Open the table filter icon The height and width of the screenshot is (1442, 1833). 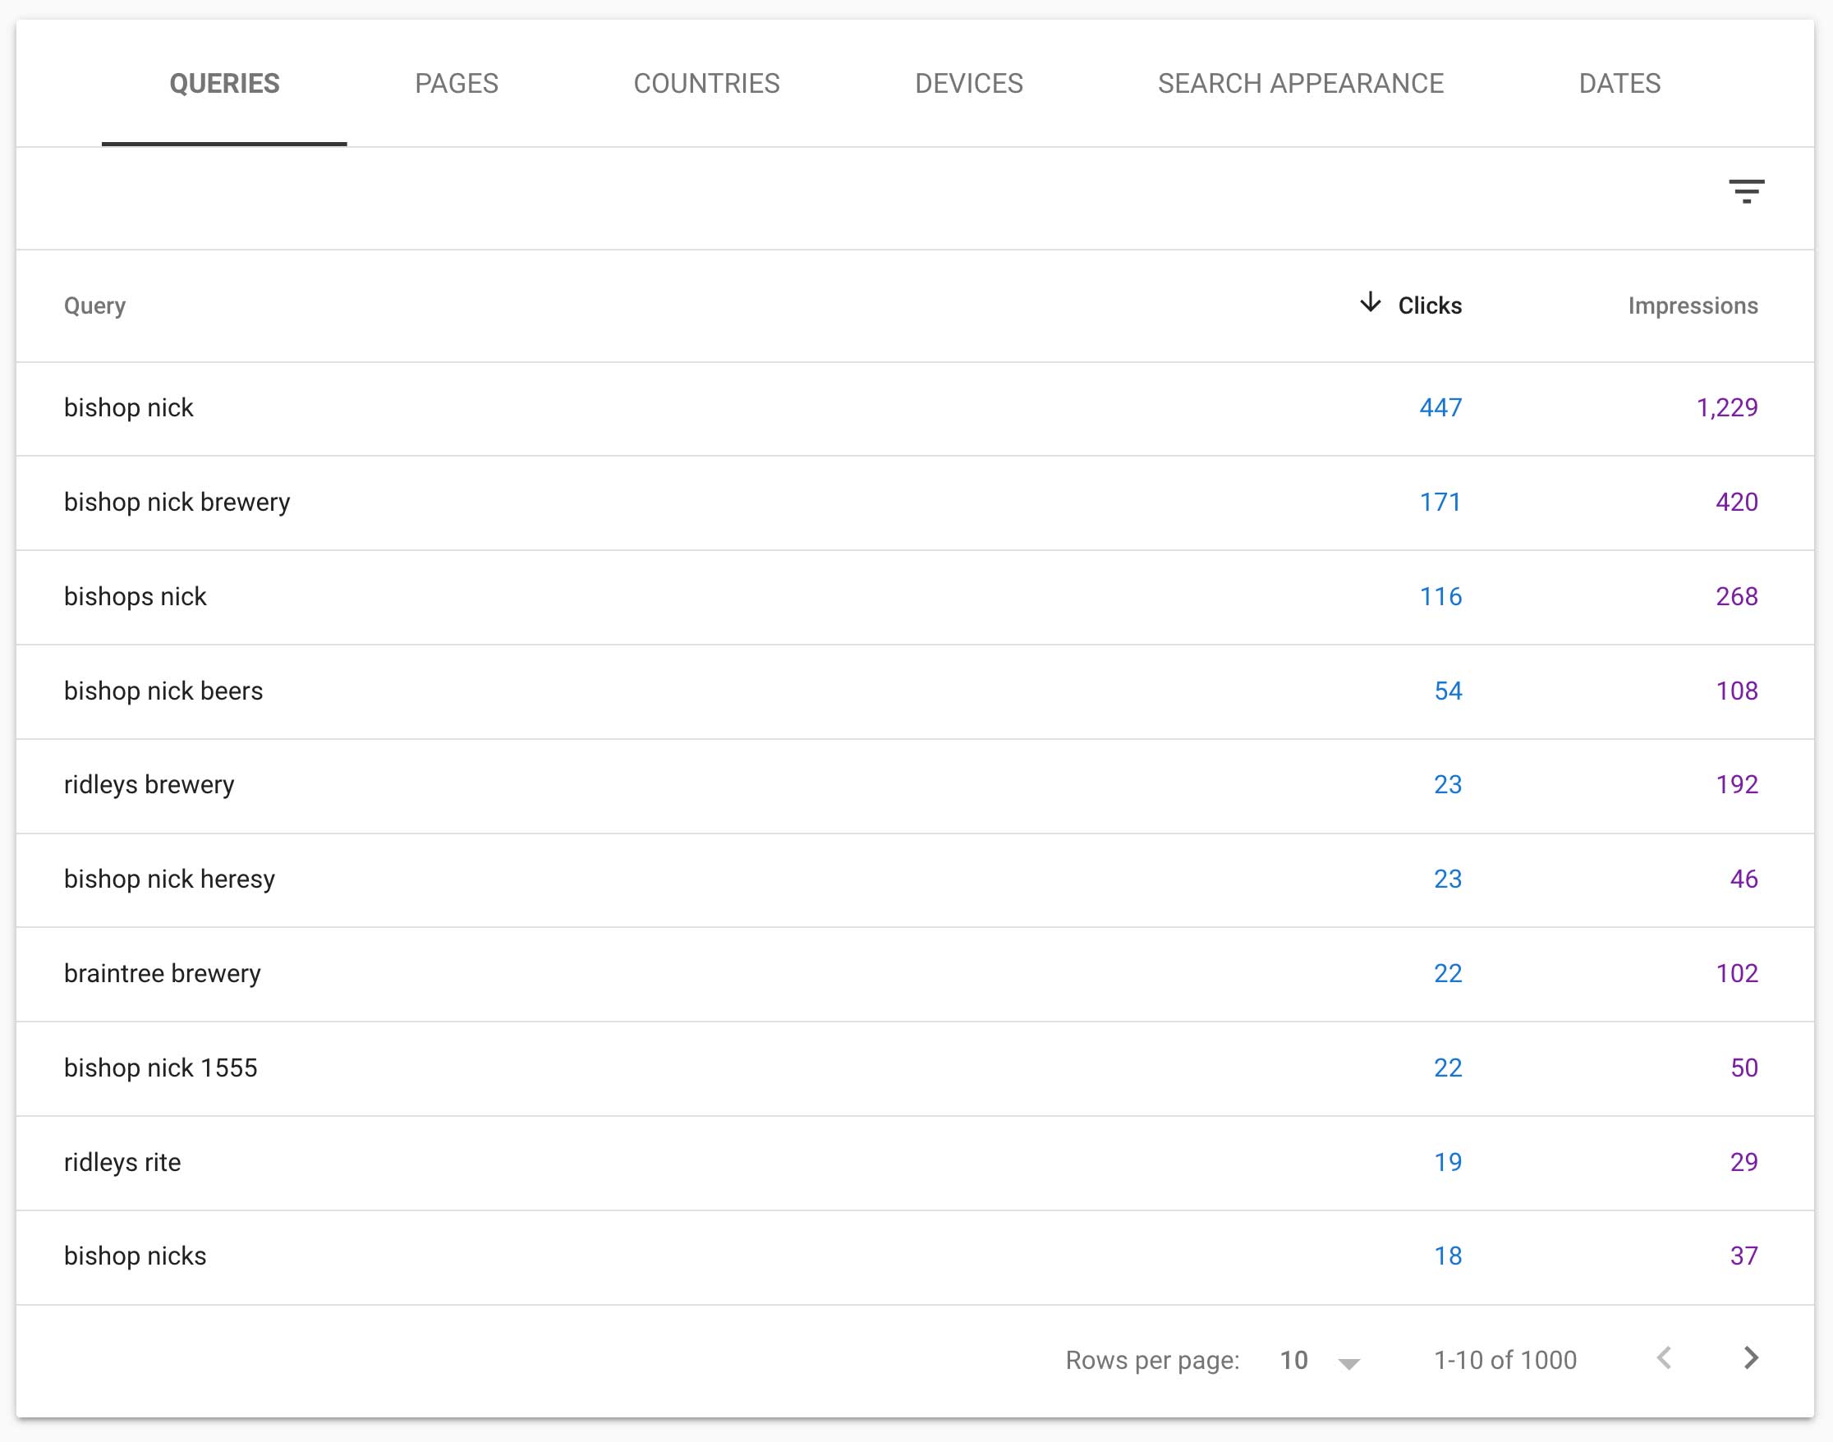tap(1746, 191)
